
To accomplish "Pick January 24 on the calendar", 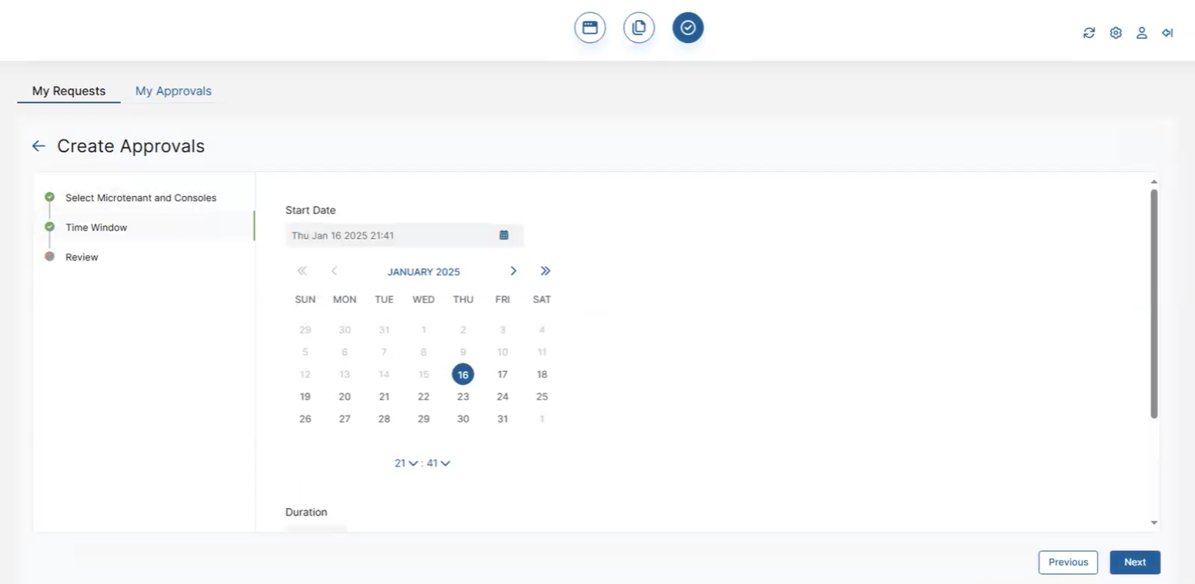I will 502,397.
